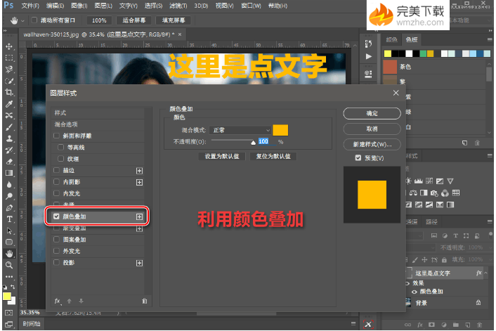
Task: Uncheck the 颜色叠加 checkbox
Action: pyautogui.click(x=57, y=217)
